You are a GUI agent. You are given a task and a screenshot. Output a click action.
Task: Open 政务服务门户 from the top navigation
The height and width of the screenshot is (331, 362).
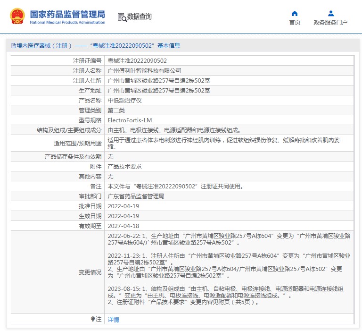point(330,23)
